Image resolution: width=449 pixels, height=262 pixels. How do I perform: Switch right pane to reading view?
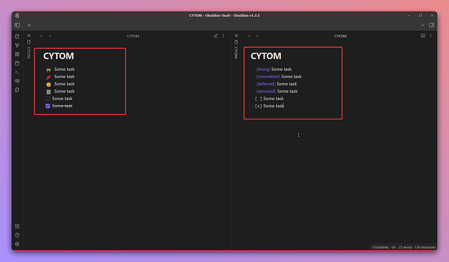tap(423, 36)
